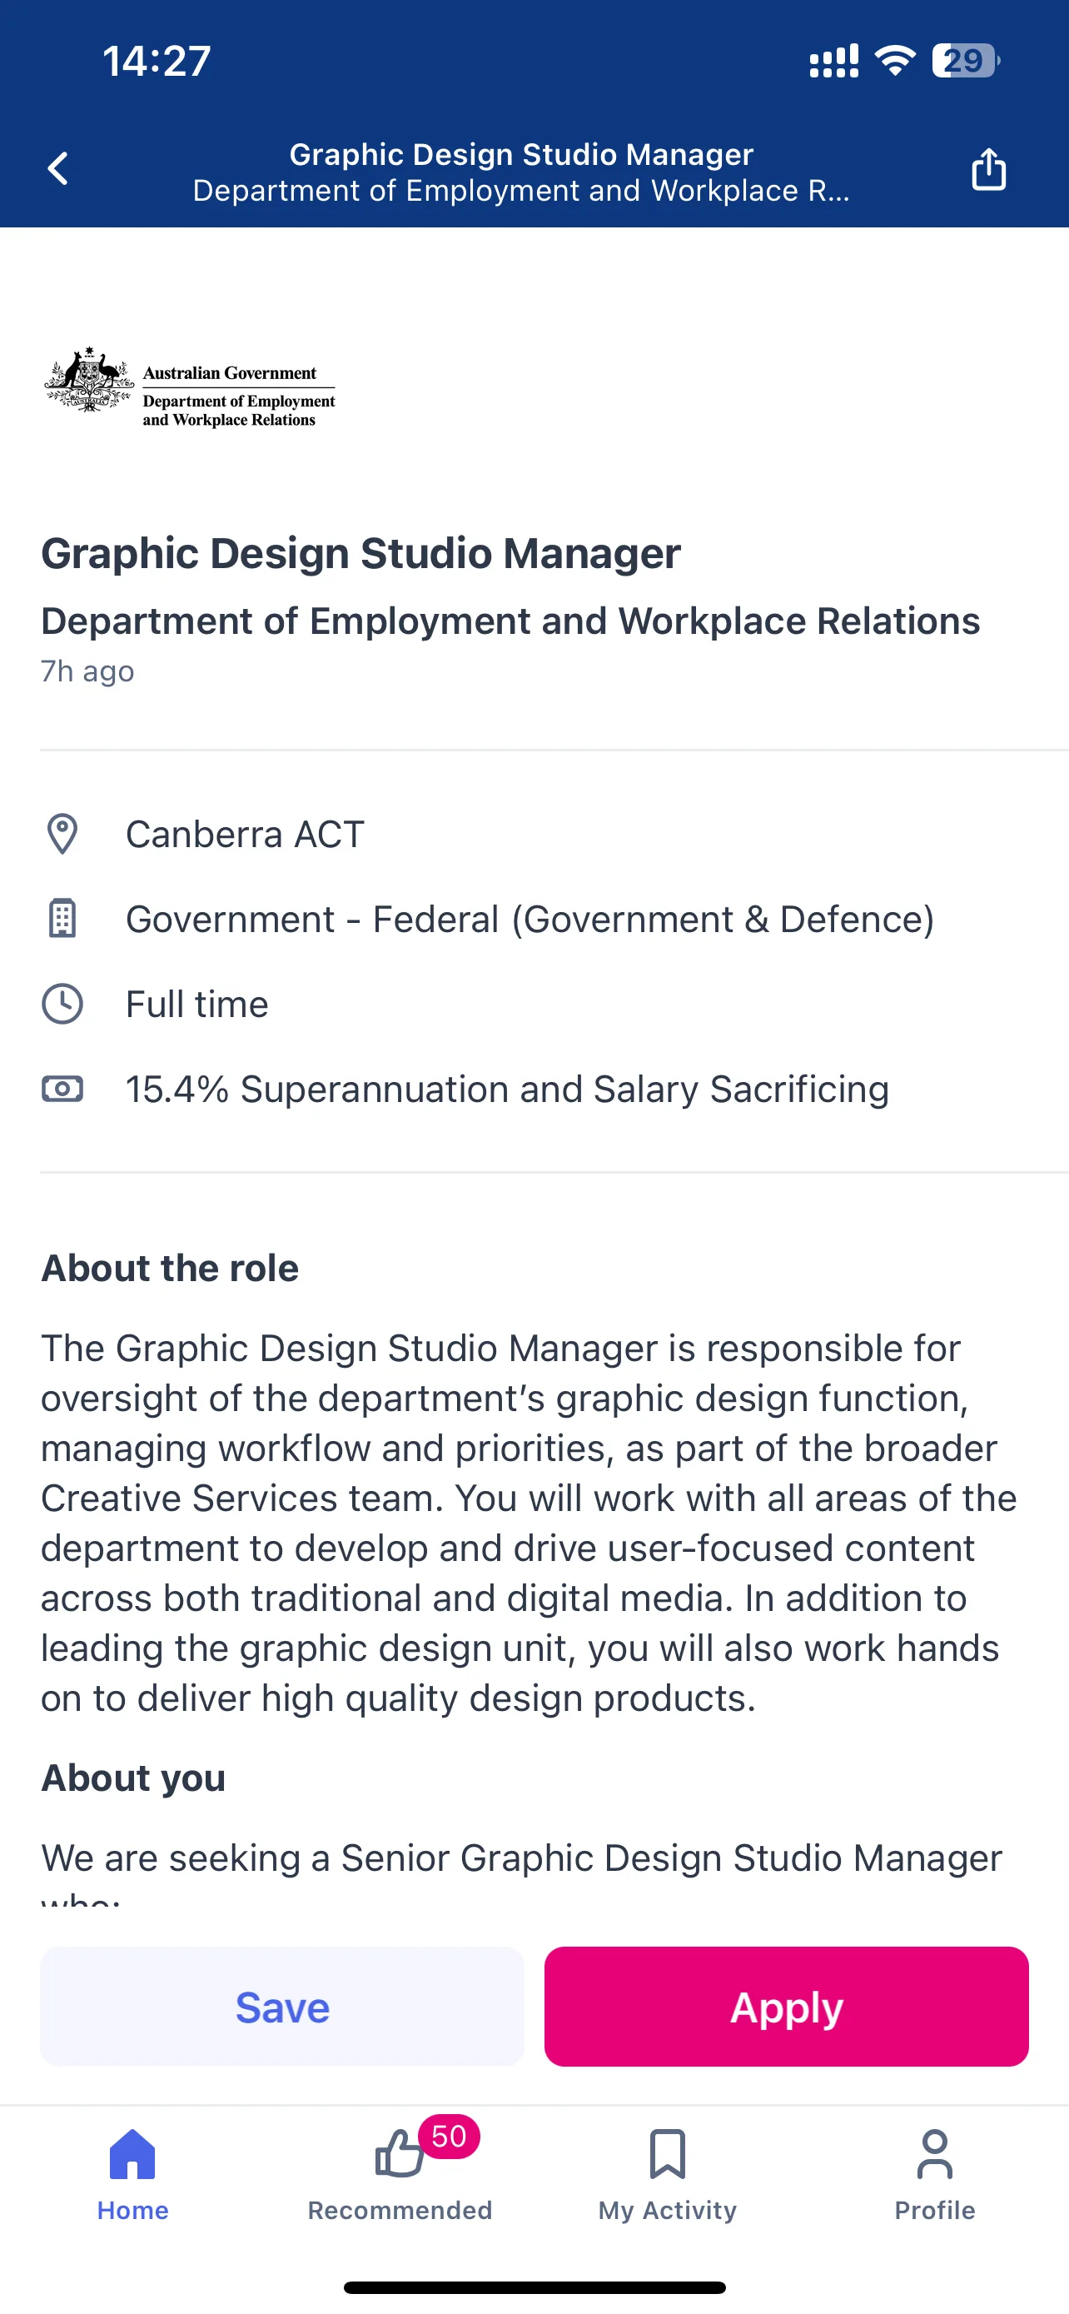Open the Home tab
Image resolution: width=1069 pixels, height=2314 pixels.
click(x=133, y=2175)
